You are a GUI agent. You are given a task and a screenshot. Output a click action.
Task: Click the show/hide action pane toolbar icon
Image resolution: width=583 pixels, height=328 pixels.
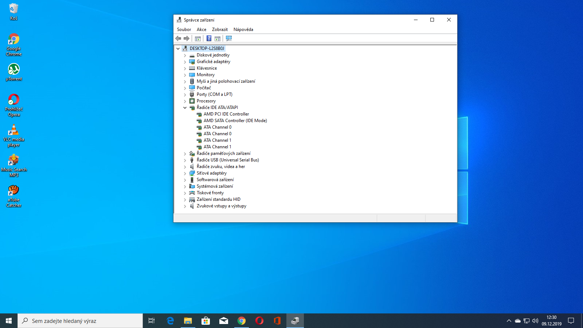pyautogui.click(x=218, y=39)
